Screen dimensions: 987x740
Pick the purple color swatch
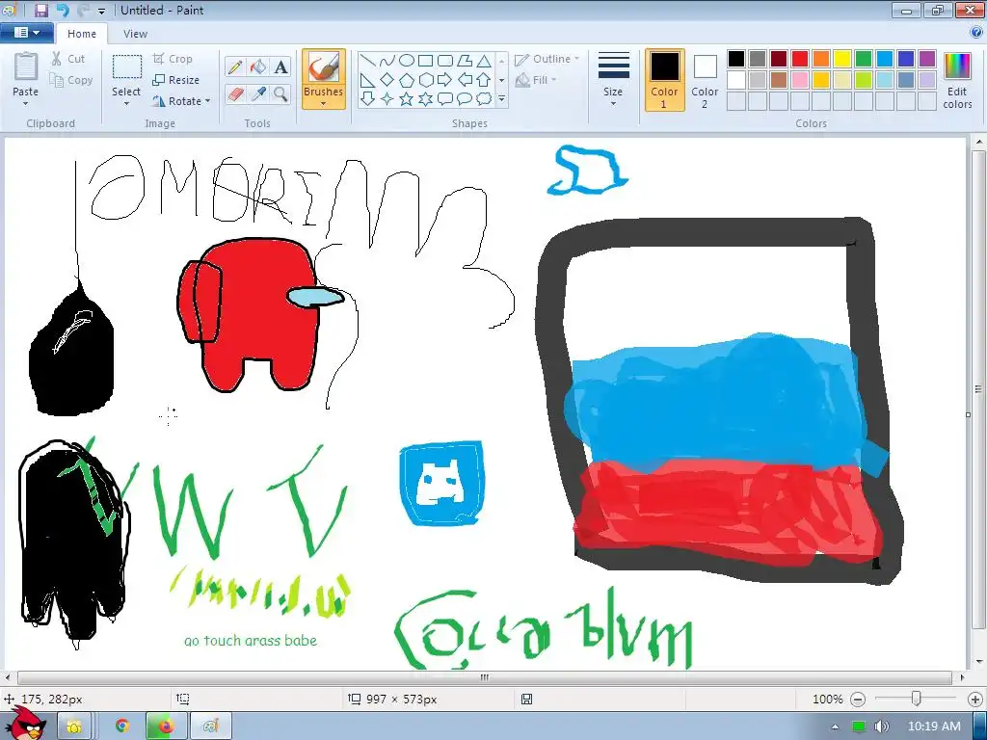927,59
